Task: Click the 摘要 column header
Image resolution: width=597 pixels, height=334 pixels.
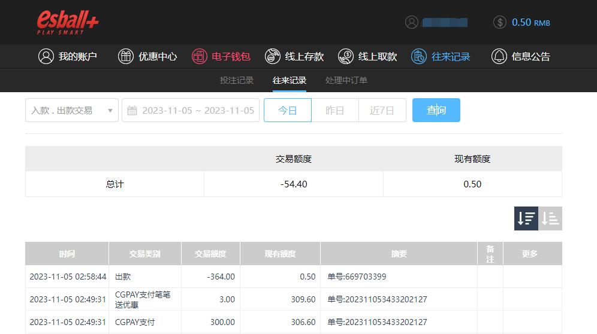Action: click(399, 254)
